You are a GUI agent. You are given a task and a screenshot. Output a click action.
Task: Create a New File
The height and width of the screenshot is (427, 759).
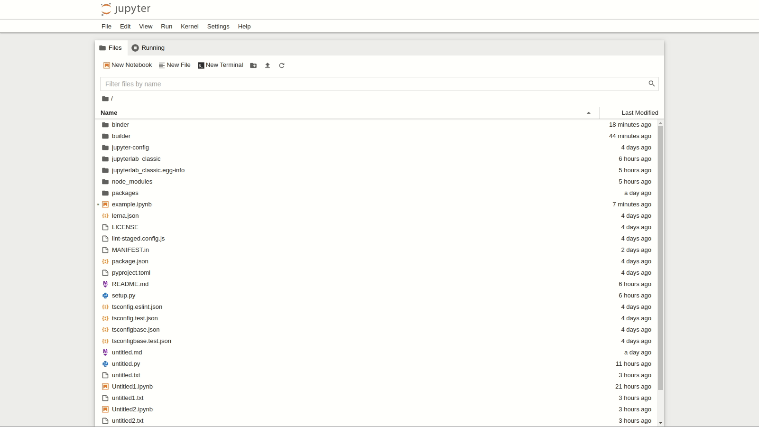coord(175,65)
